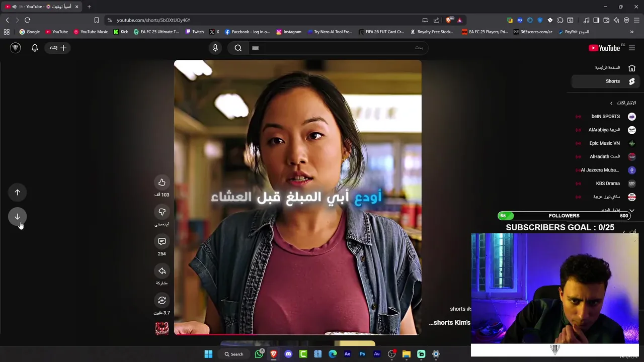Open the browser extensions puzzle icon
644x362 pixels.
coord(560,20)
